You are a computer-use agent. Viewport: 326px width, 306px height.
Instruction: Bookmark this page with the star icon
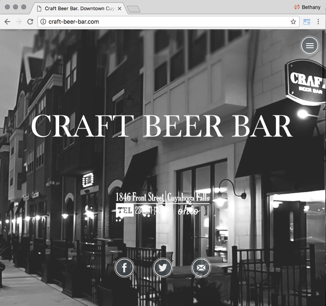coord(293,22)
